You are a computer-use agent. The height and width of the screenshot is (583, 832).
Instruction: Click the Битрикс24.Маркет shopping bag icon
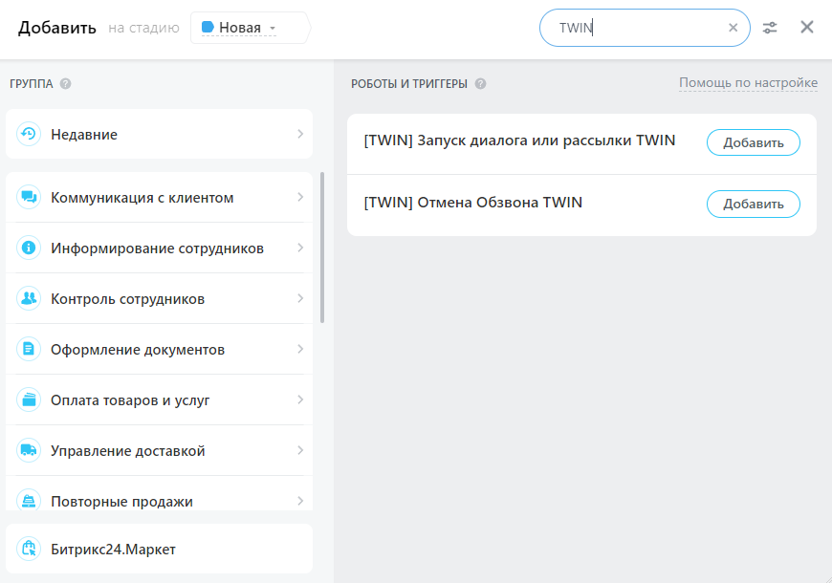[x=29, y=549]
